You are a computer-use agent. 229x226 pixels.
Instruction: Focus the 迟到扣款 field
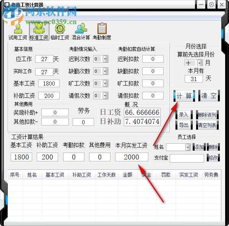tap(153, 59)
